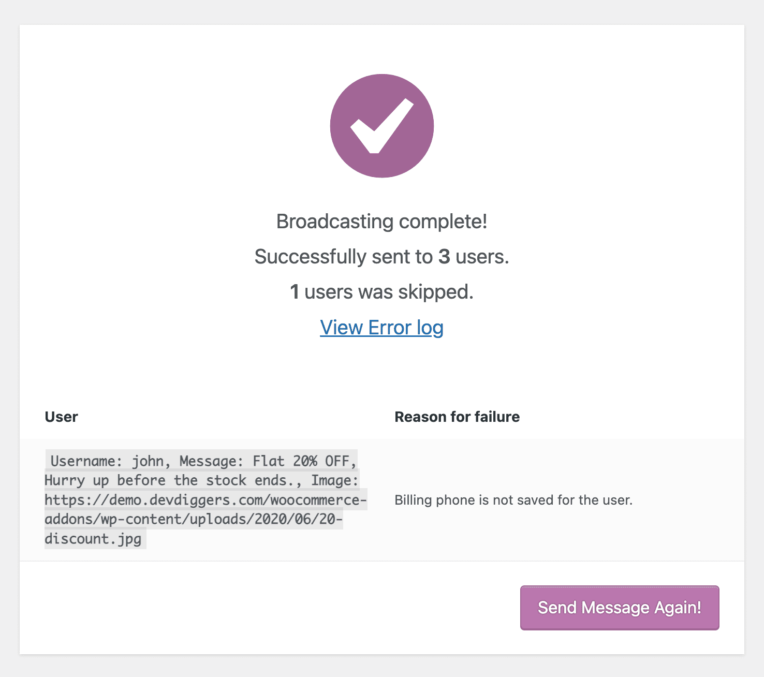Select the Billing phone is not saved text
Viewport: 764px width, 677px height.
pyautogui.click(x=513, y=500)
